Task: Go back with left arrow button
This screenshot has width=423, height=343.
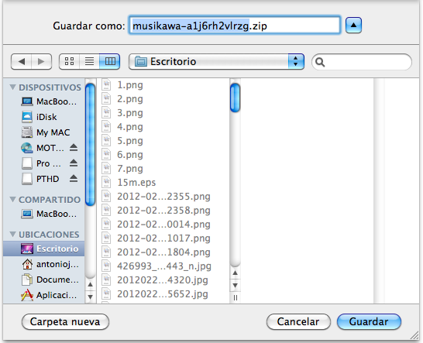Action: click(x=22, y=61)
